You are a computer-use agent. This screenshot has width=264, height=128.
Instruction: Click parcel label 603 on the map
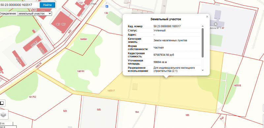point(35,10)
